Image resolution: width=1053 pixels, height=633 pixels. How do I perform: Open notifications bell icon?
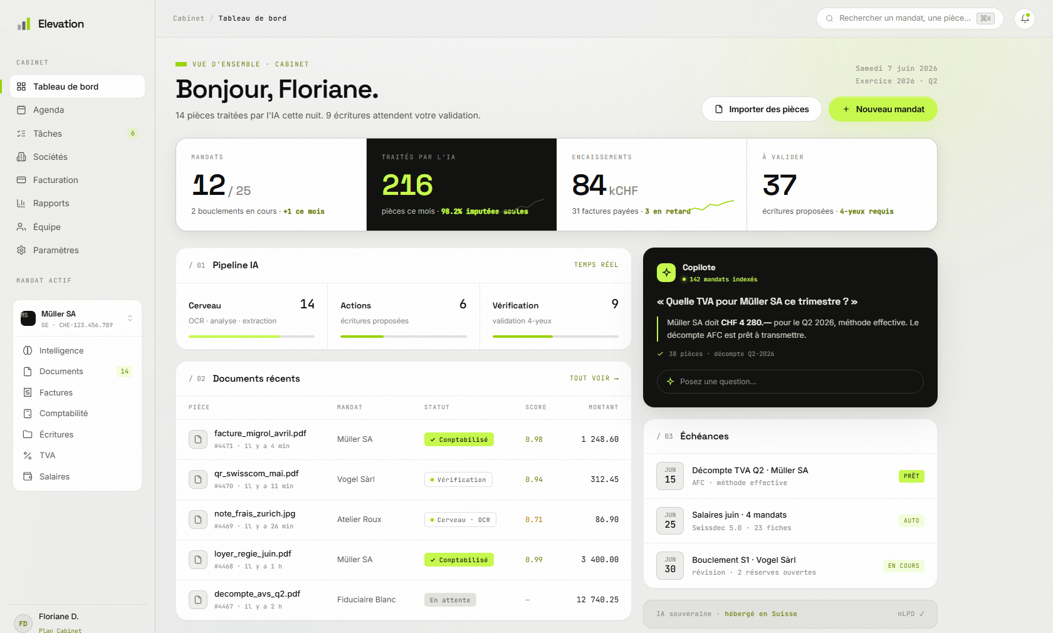[x=1025, y=18]
